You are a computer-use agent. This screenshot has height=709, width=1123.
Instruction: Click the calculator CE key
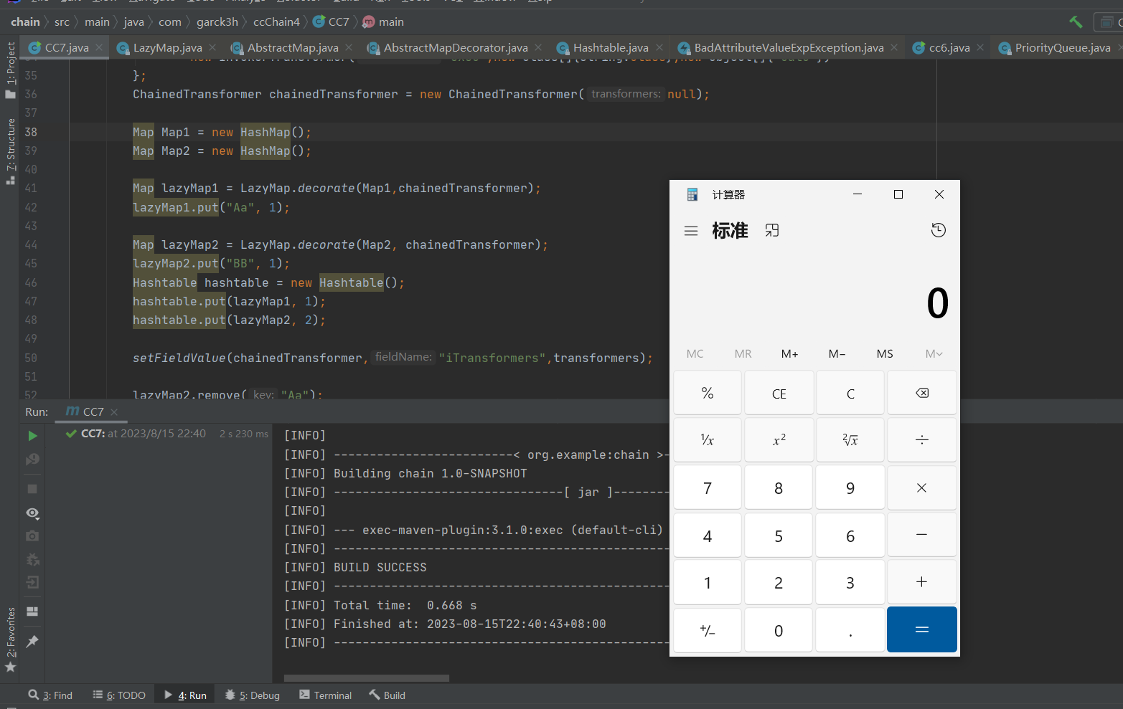point(779,393)
